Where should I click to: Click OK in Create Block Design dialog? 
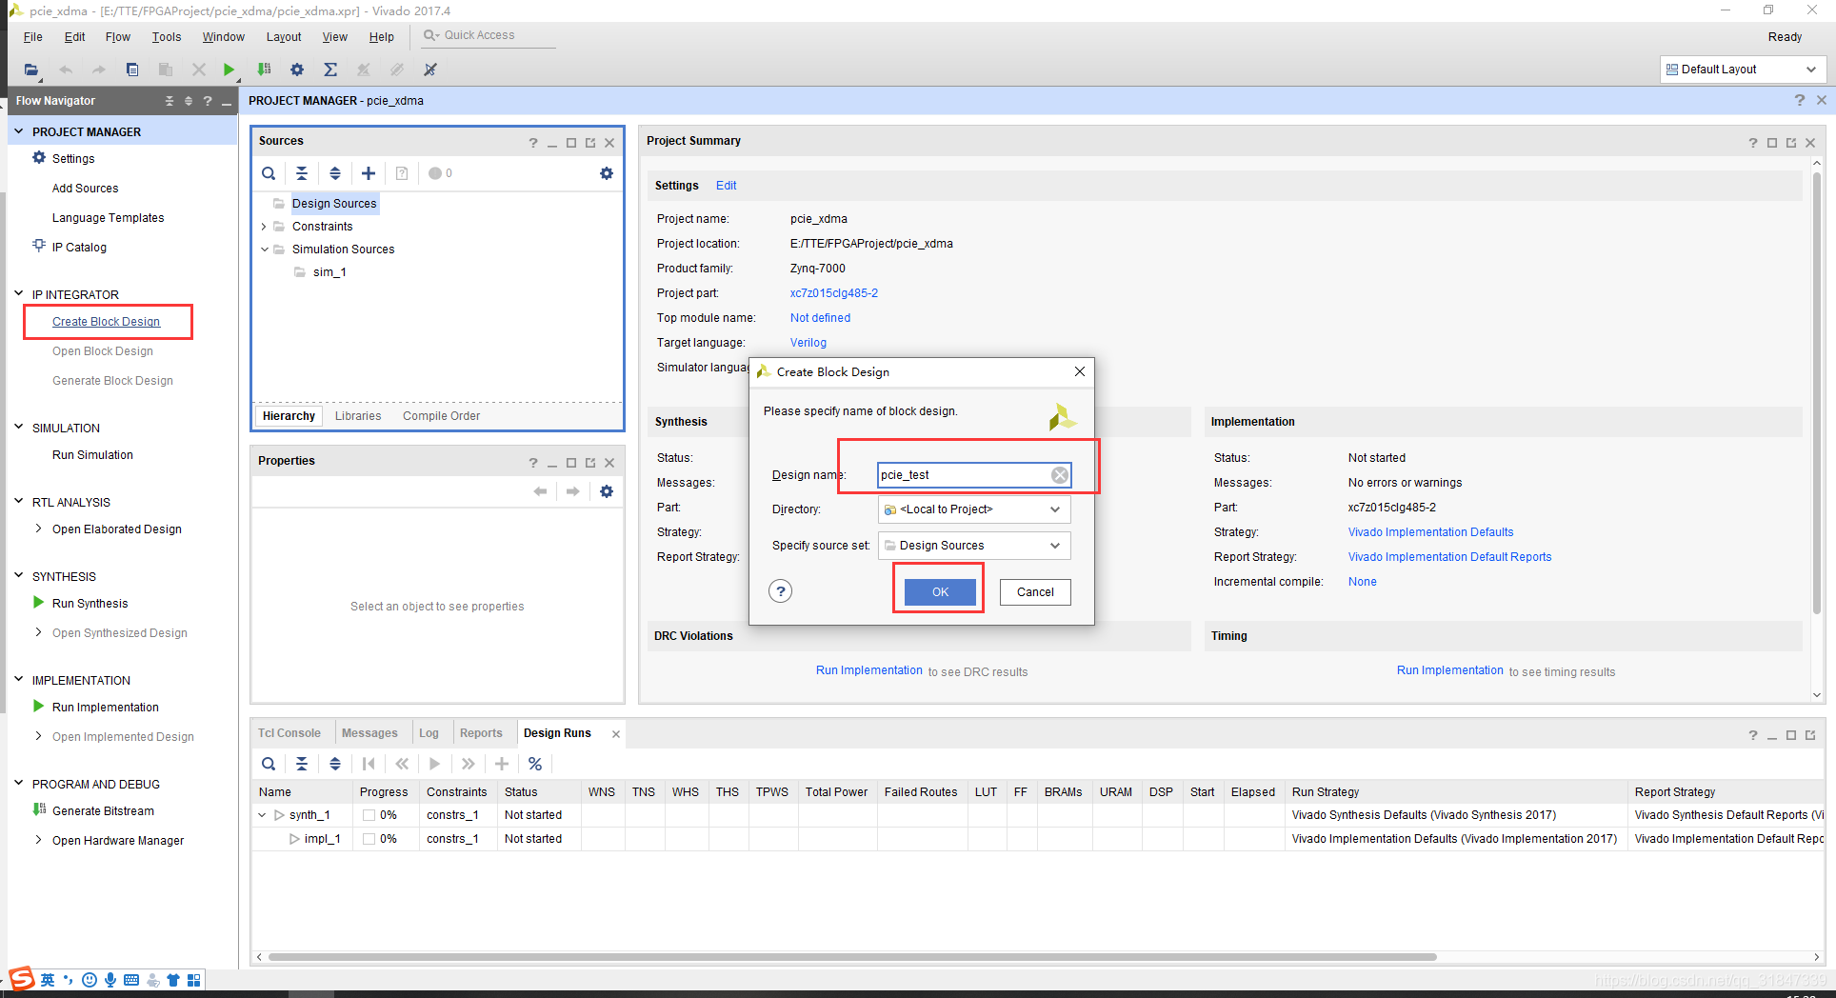click(x=940, y=592)
